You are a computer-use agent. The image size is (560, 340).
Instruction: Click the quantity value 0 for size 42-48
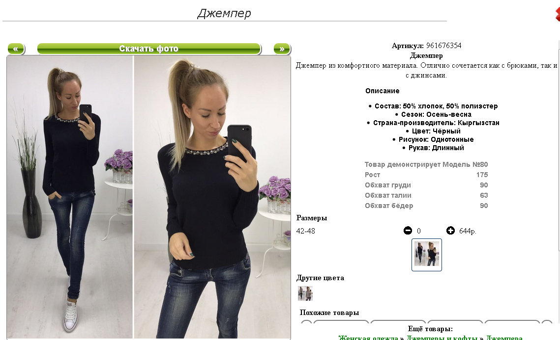click(x=419, y=231)
